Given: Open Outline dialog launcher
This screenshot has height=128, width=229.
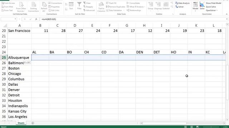Looking at the screenshot, I should (173, 14).
